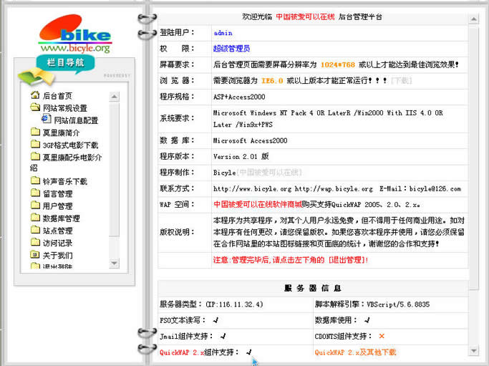Expand the 留言管理 section

point(58,194)
